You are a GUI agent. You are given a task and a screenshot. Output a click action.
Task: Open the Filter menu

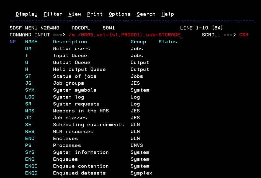click(53, 14)
